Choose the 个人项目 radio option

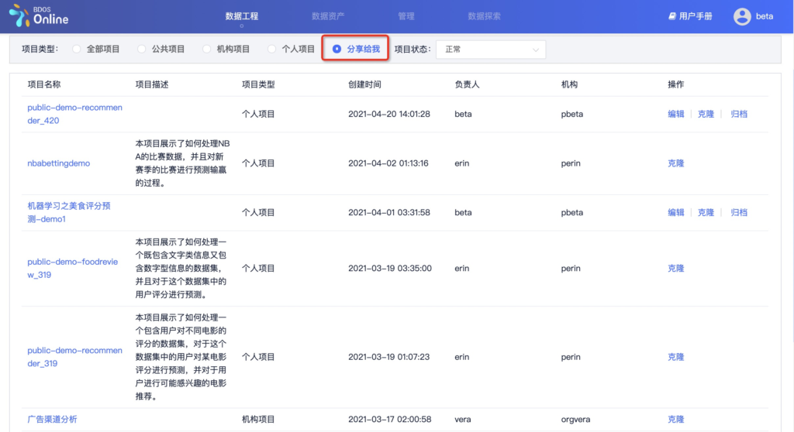pos(272,49)
